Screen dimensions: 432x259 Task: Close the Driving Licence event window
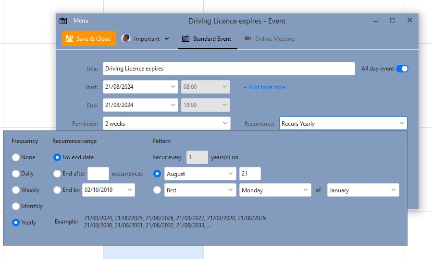[x=410, y=20]
